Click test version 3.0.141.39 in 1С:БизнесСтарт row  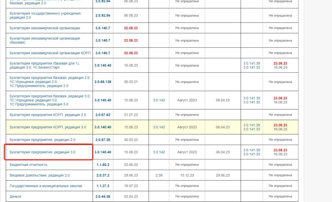(x=252, y=63)
